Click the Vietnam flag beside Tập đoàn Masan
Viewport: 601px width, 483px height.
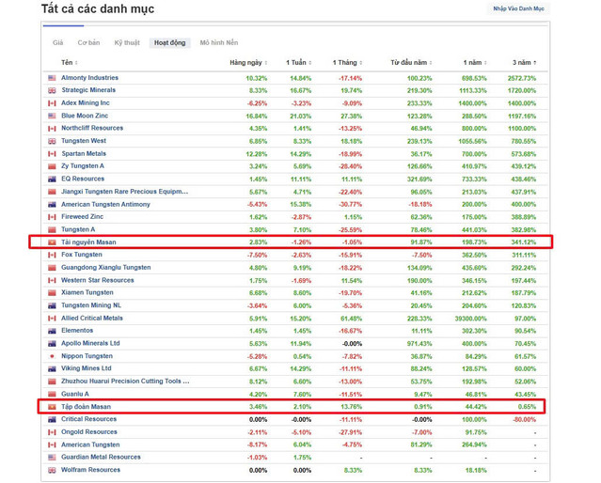(x=53, y=407)
